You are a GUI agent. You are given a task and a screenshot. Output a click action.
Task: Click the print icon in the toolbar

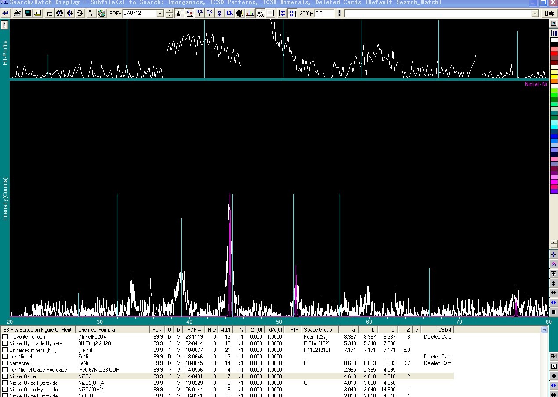tap(18, 13)
